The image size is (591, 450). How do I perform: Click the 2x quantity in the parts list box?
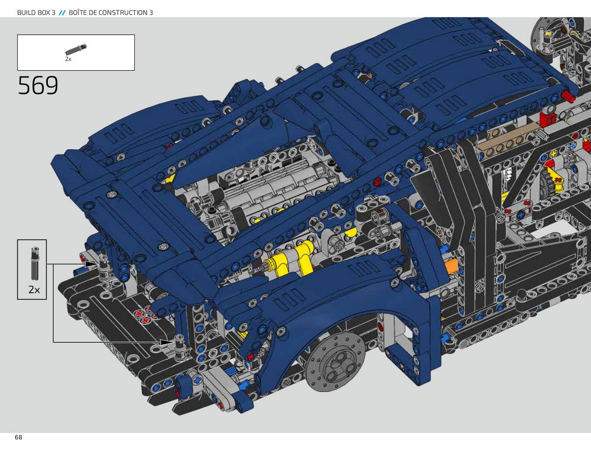tap(68, 59)
